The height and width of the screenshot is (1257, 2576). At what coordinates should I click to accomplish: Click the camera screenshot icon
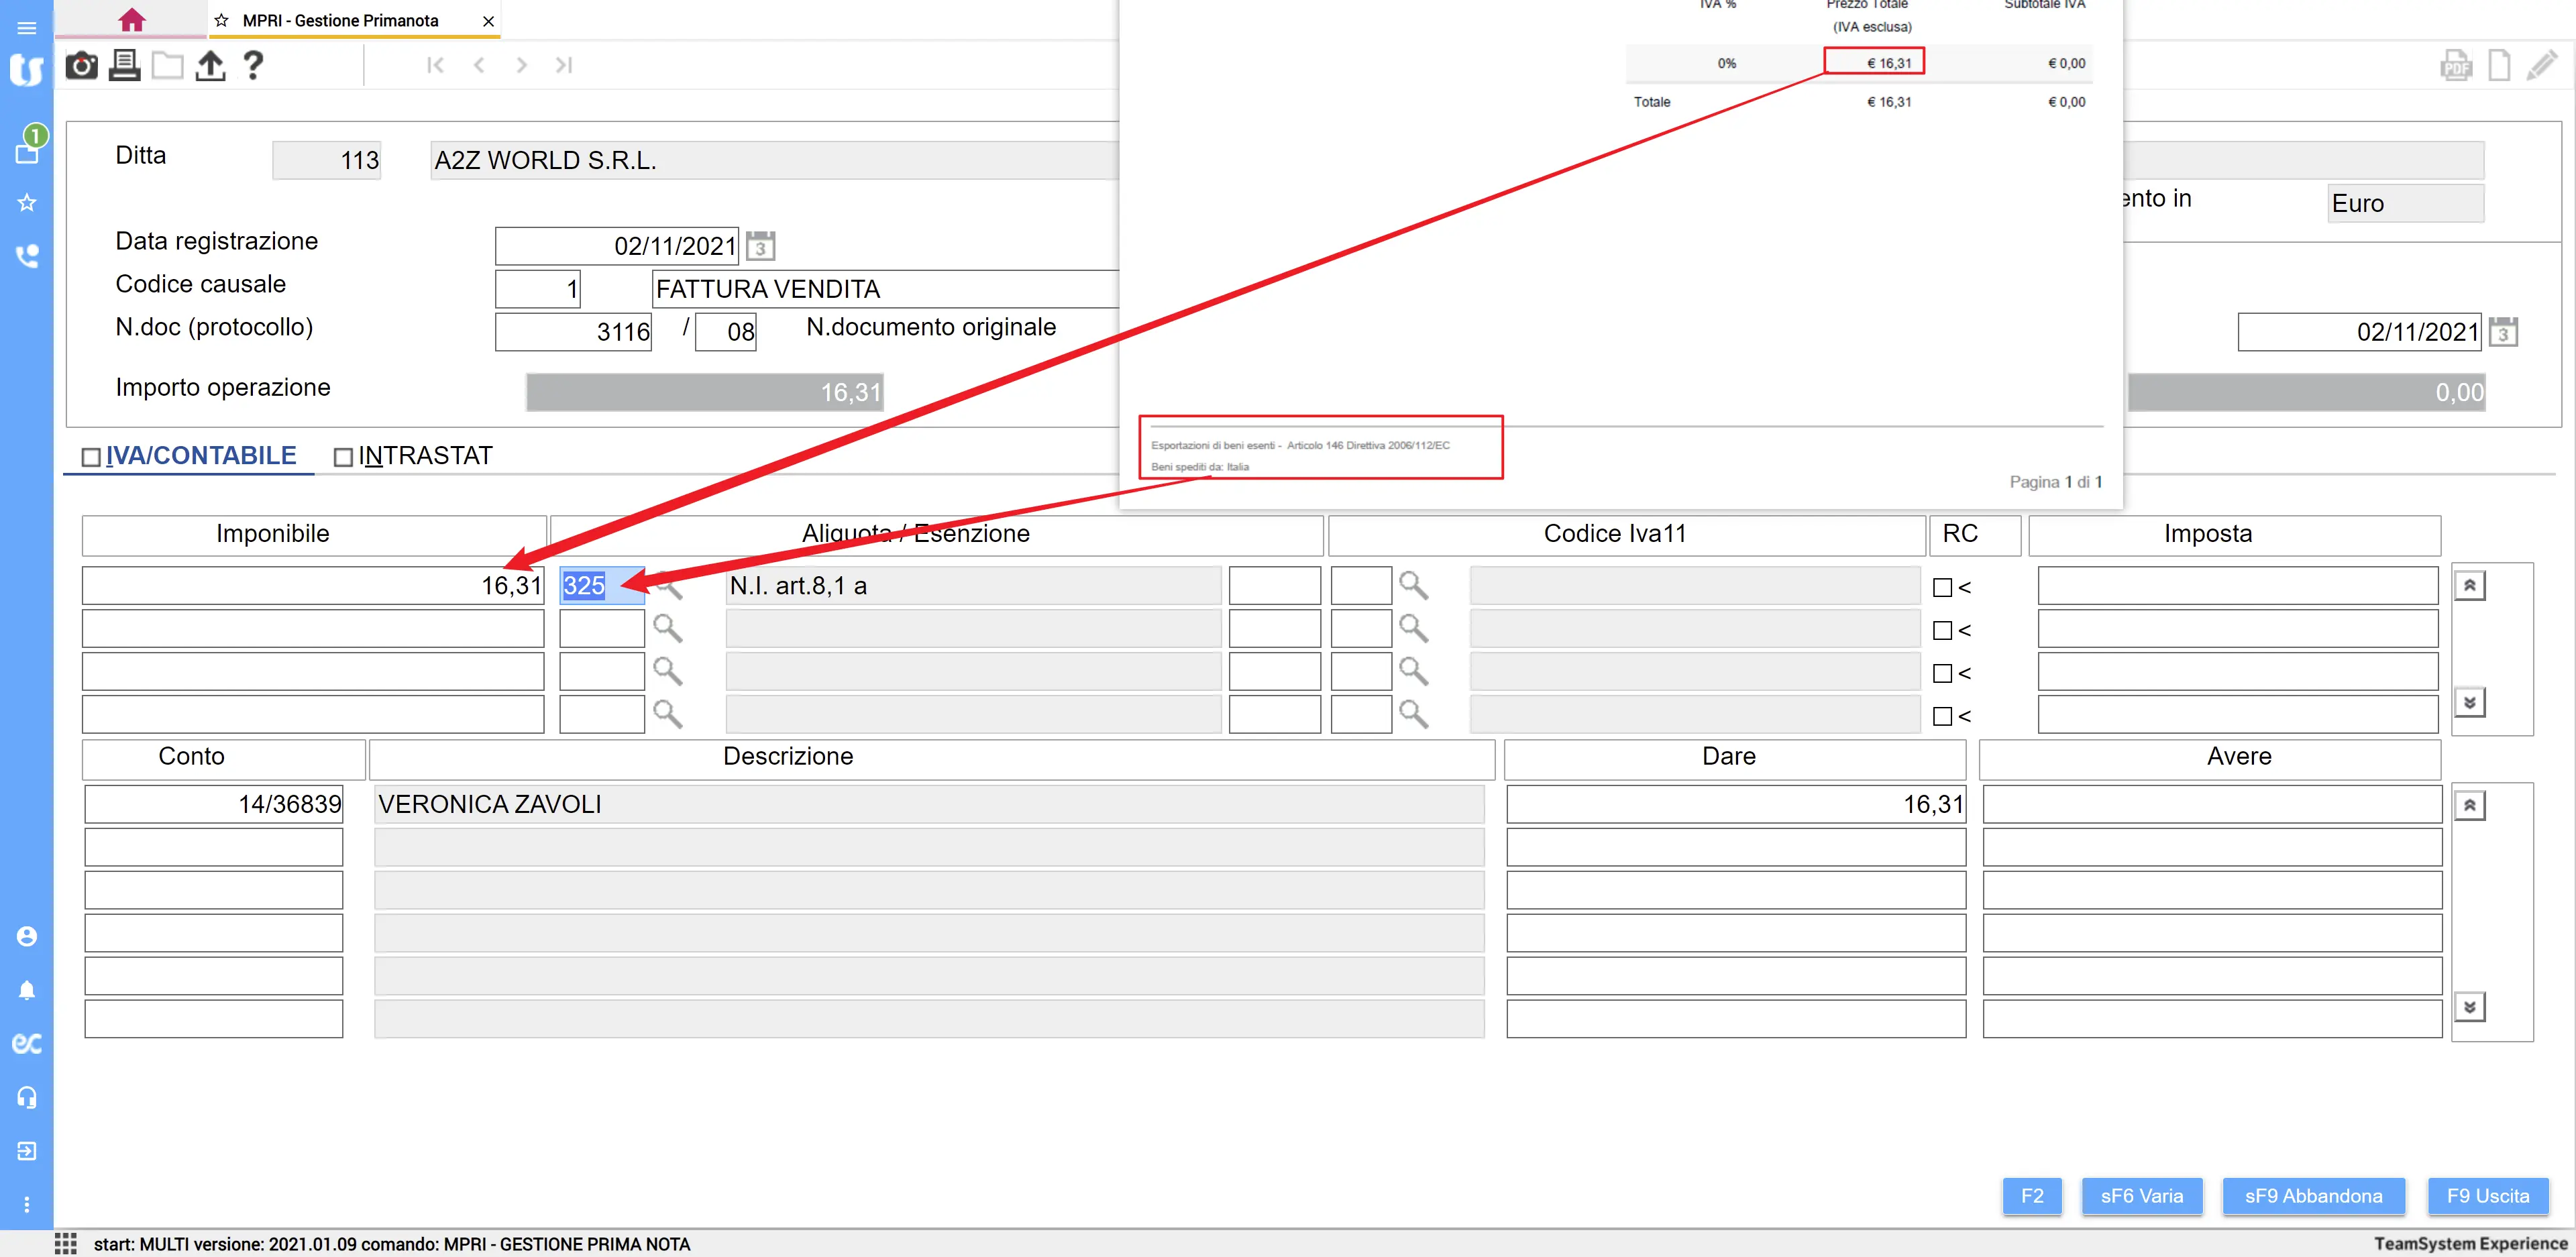pyautogui.click(x=81, y=66)
